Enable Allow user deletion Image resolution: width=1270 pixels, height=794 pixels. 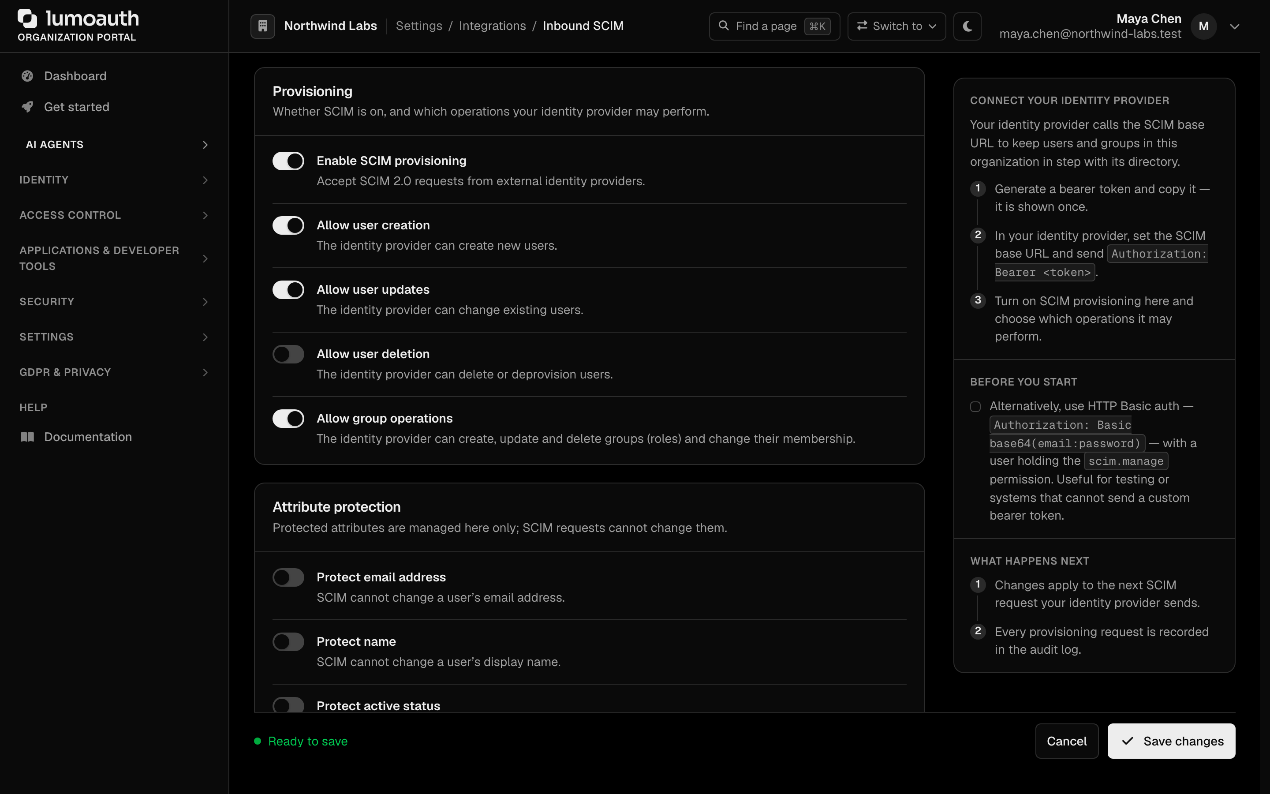click(x=288, y=355)
